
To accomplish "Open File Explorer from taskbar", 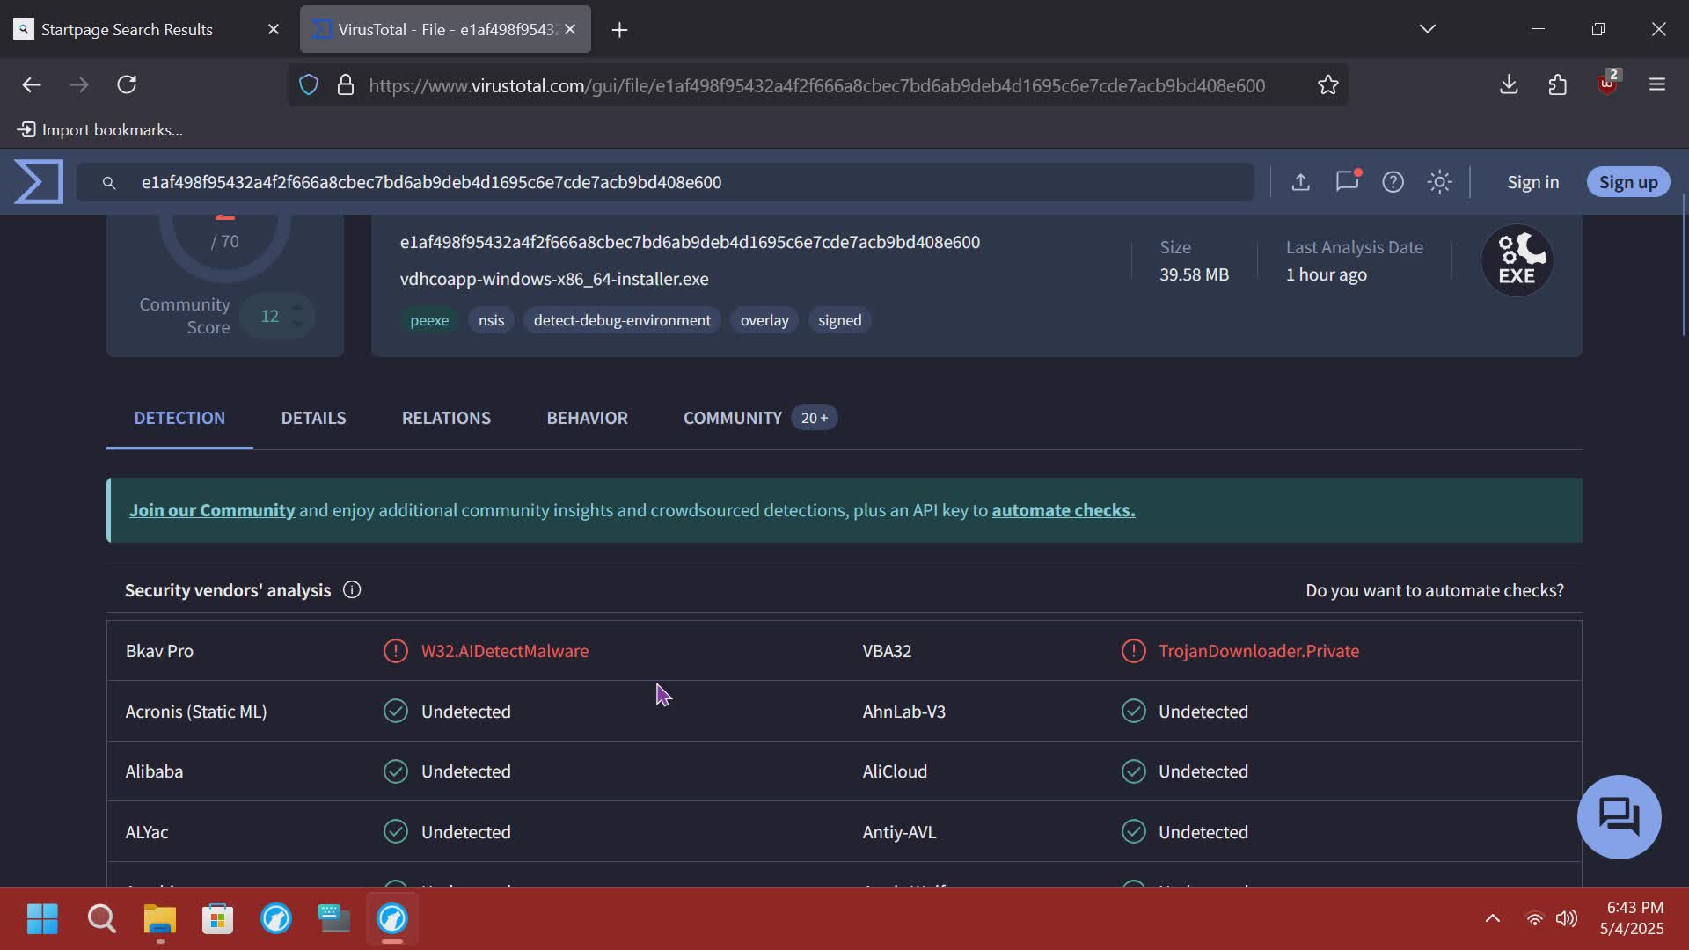I will tap(160, 918).
